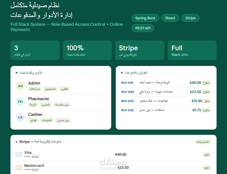Click the Visa payment label
227x174 pixels.
pos(28,152)
